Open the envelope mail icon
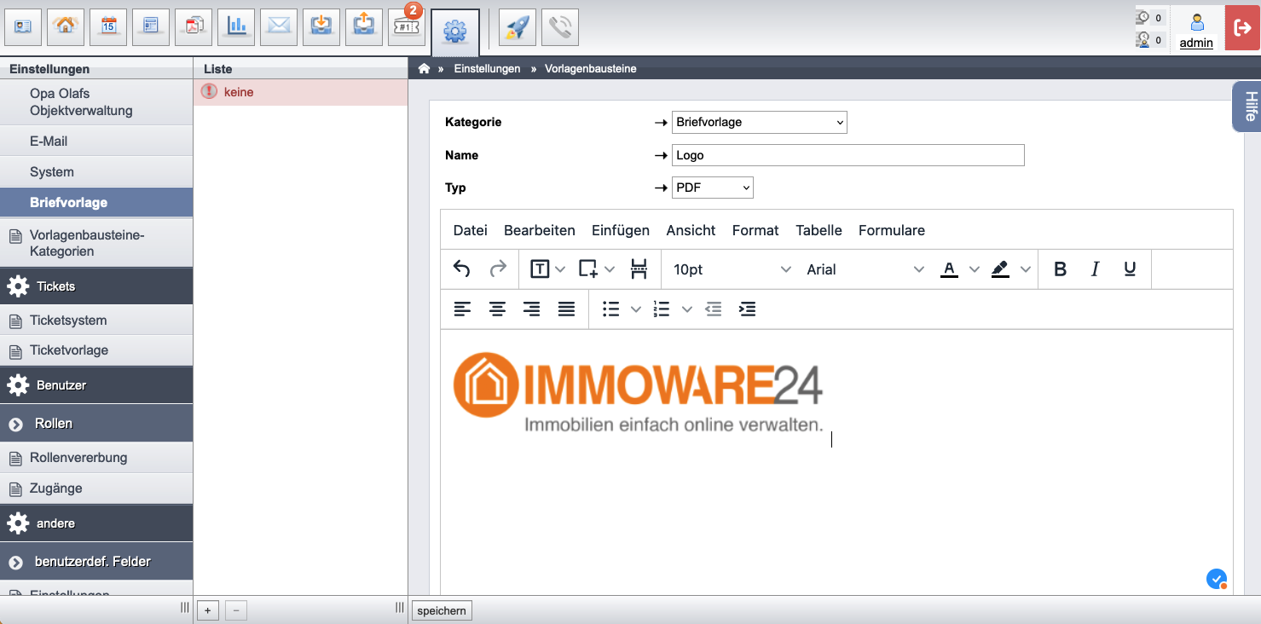 279,27
